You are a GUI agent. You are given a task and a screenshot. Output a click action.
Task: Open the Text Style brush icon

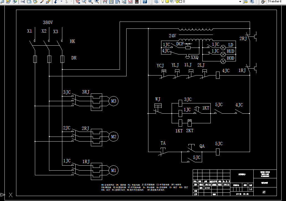(263, 2)
